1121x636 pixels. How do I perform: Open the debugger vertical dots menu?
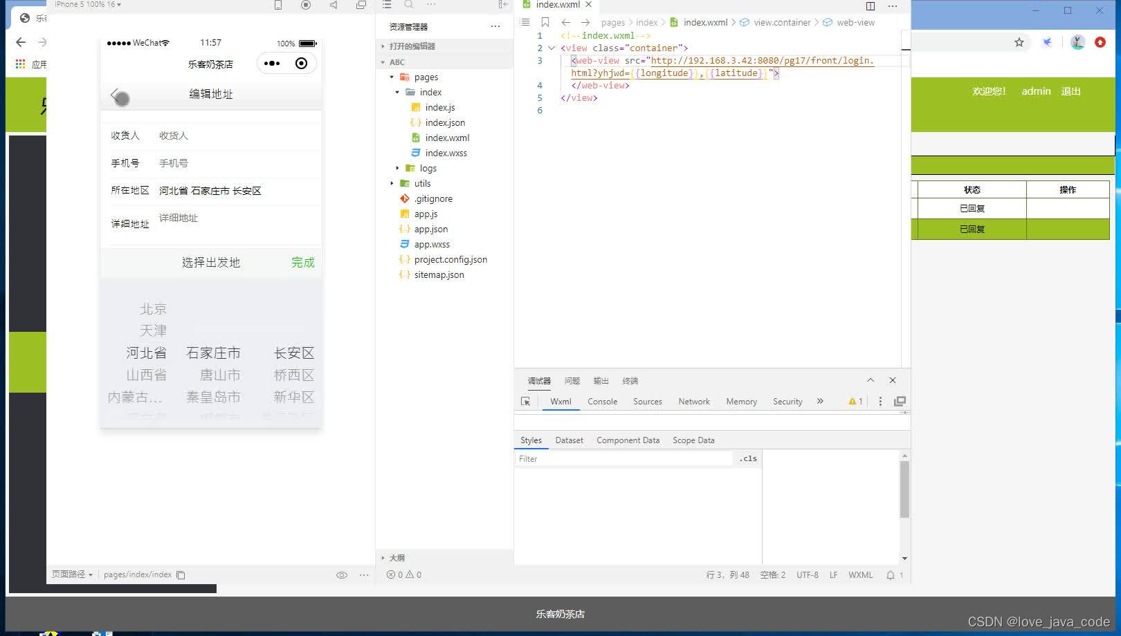[x=880, y=402]
